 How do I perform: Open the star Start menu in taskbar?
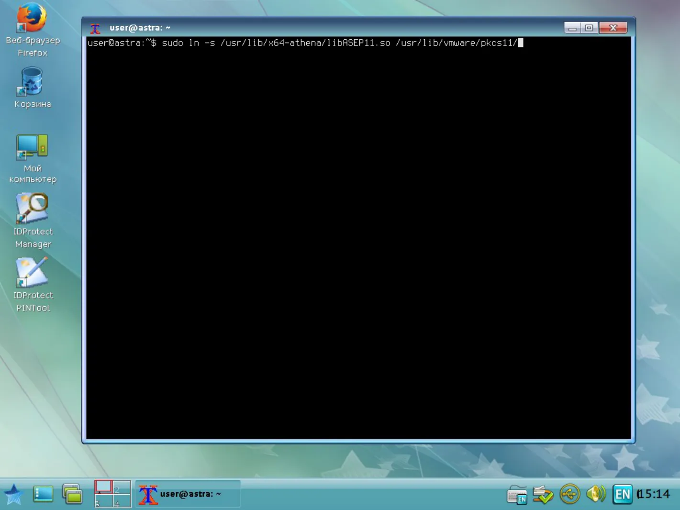pos(13,494)
